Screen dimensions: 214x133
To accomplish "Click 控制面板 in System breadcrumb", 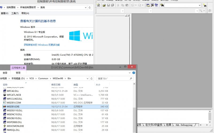I will (x=11, y=7).
